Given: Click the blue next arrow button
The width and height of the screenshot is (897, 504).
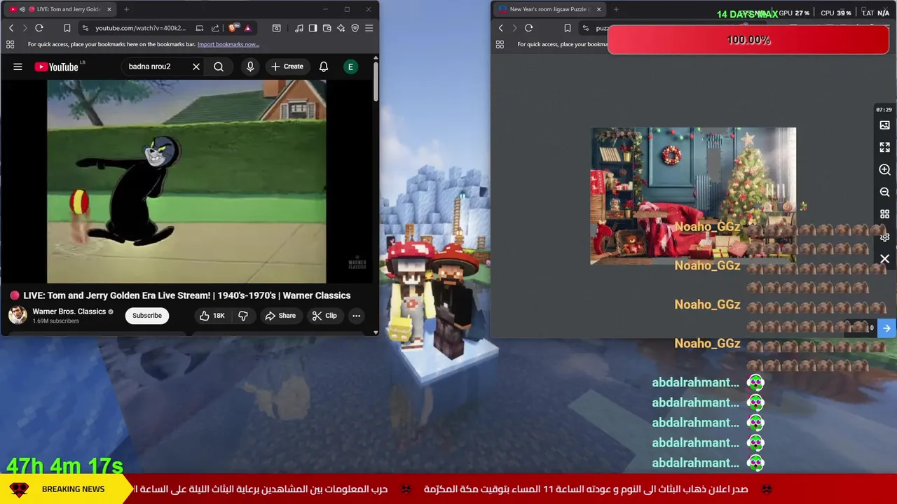Looking at the screenshot, I should point(886,328).
